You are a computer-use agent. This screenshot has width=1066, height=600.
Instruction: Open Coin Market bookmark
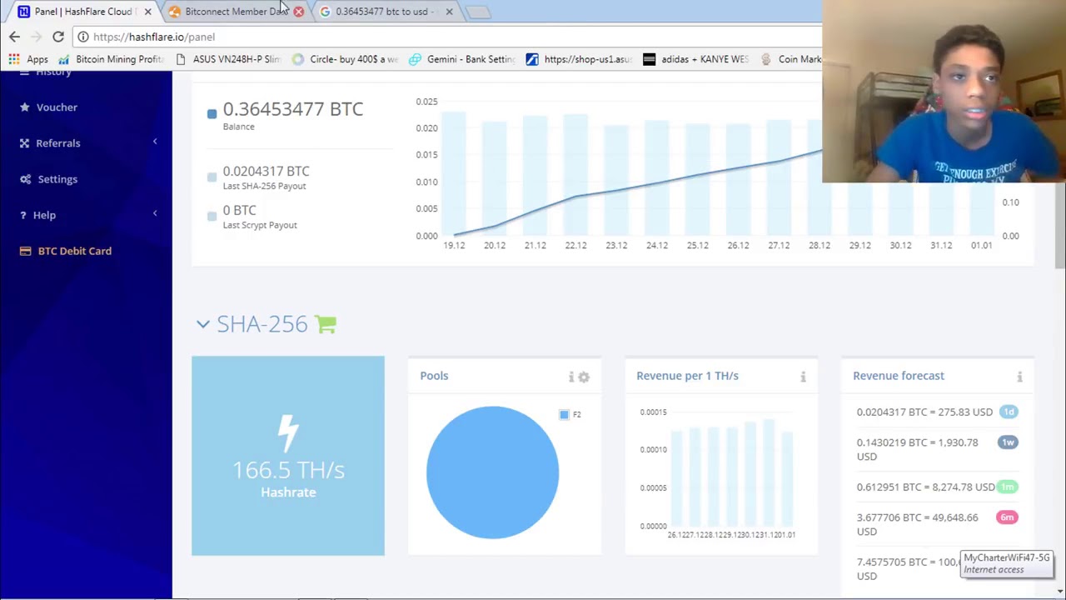pyautogui.click(x=791, y=59)
